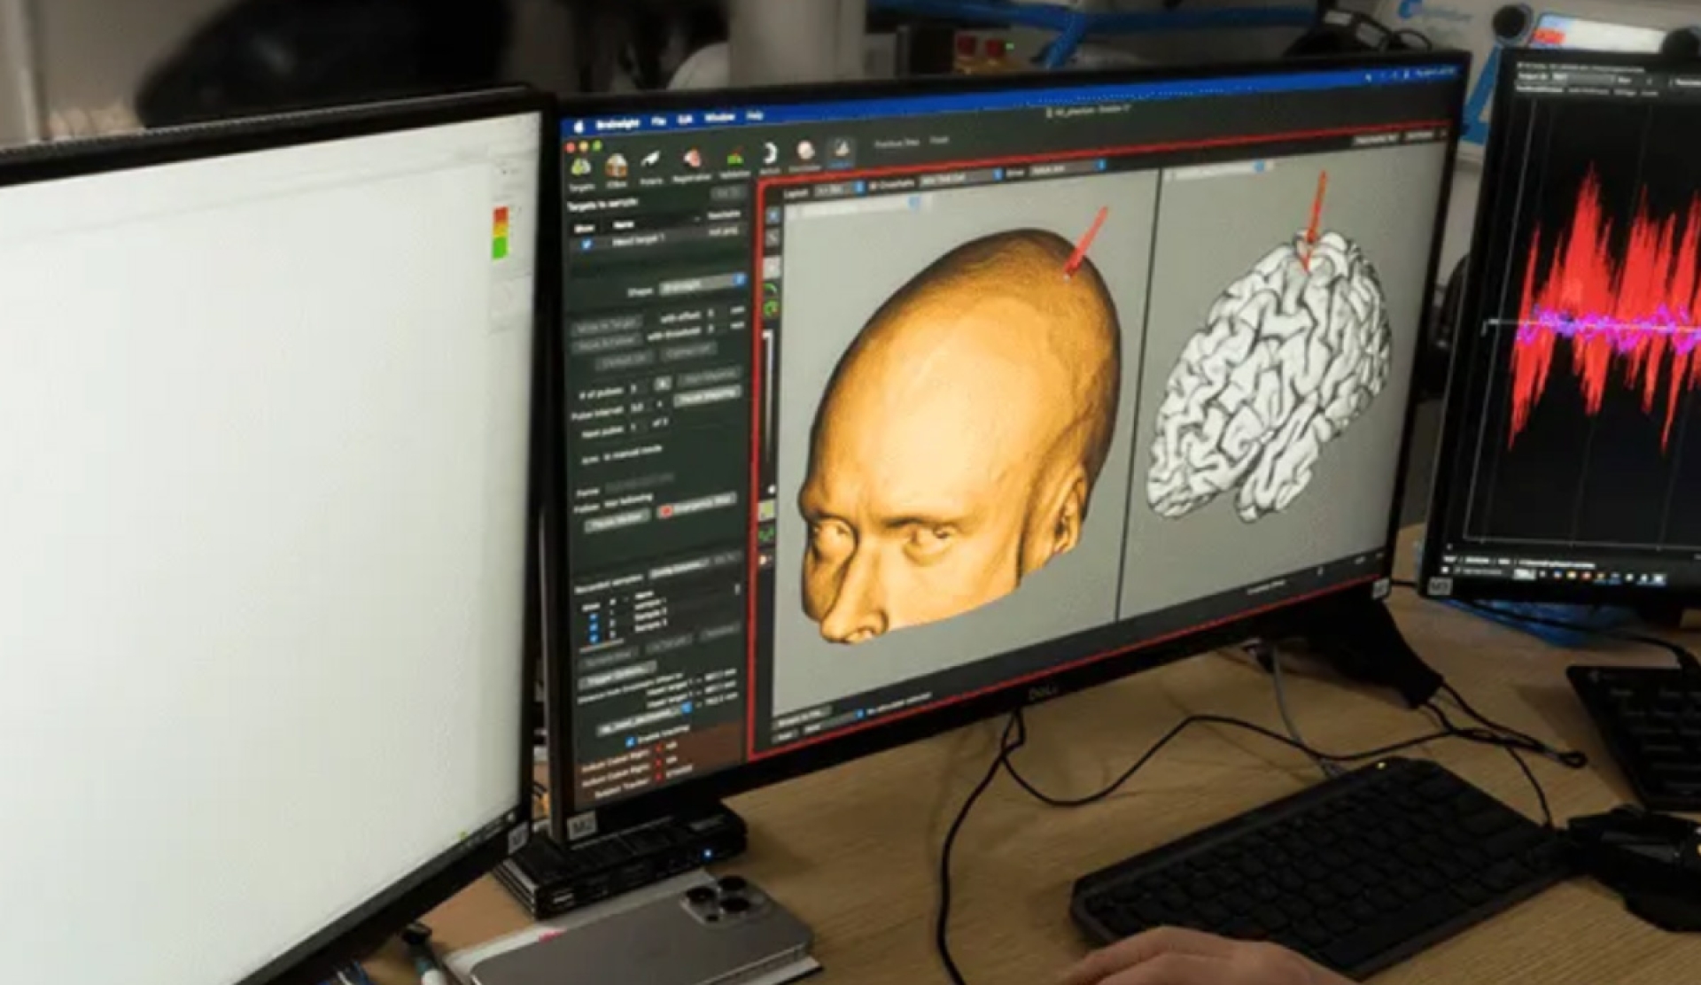
Task: Open the Window menu
Action: click(719, 118)
